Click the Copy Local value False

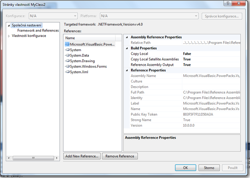coord(187,54)
